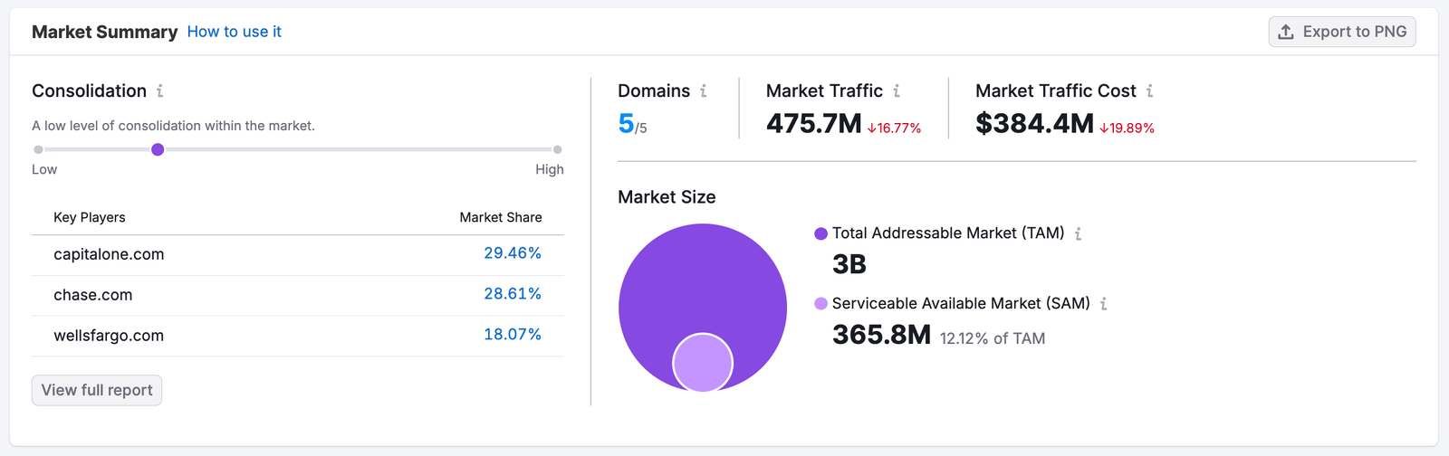Click the Total Addressable Market info icon
This screenshot has height=456, width=1449.
(x=1078, y=234)
